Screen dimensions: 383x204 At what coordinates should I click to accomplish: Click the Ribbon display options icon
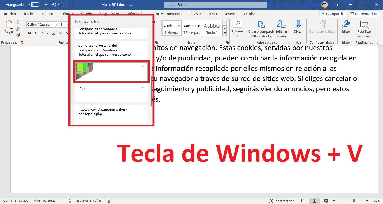pyautogui.click(x=337, y=4)
